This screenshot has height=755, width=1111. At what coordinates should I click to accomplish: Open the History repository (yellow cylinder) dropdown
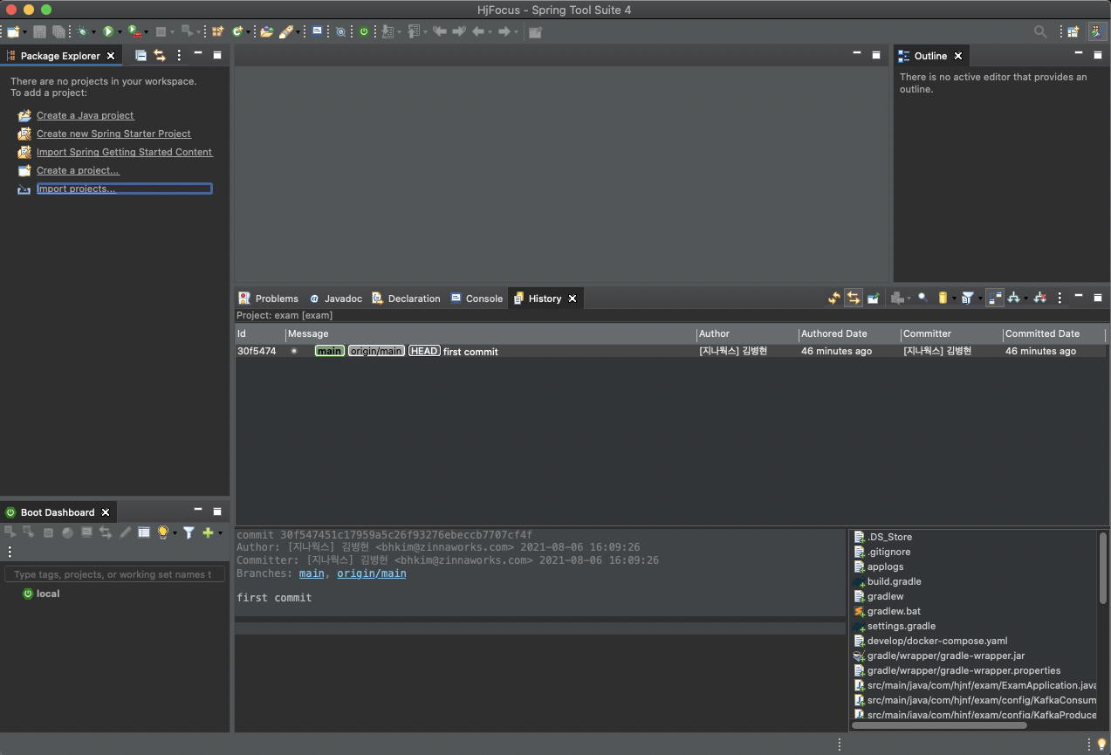[x=954, y=299]
